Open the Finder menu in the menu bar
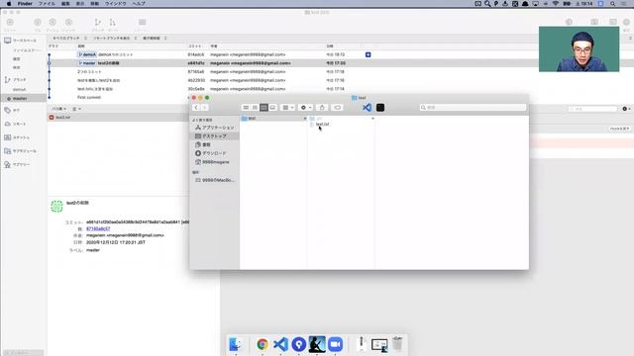Viewport: 634px width, 356px height. [x=25, y=4]
